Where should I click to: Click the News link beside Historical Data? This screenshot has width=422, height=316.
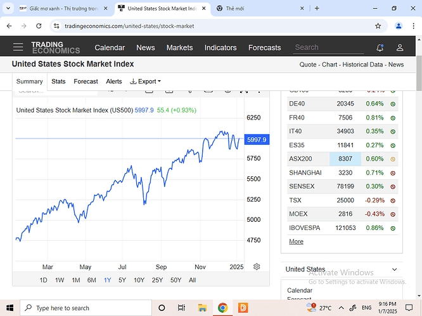(x=396, y=64)
